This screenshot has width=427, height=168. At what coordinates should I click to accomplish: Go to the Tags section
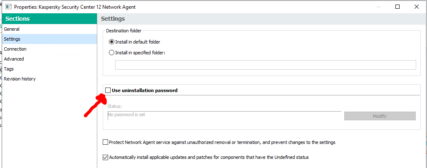click(9, 69)
